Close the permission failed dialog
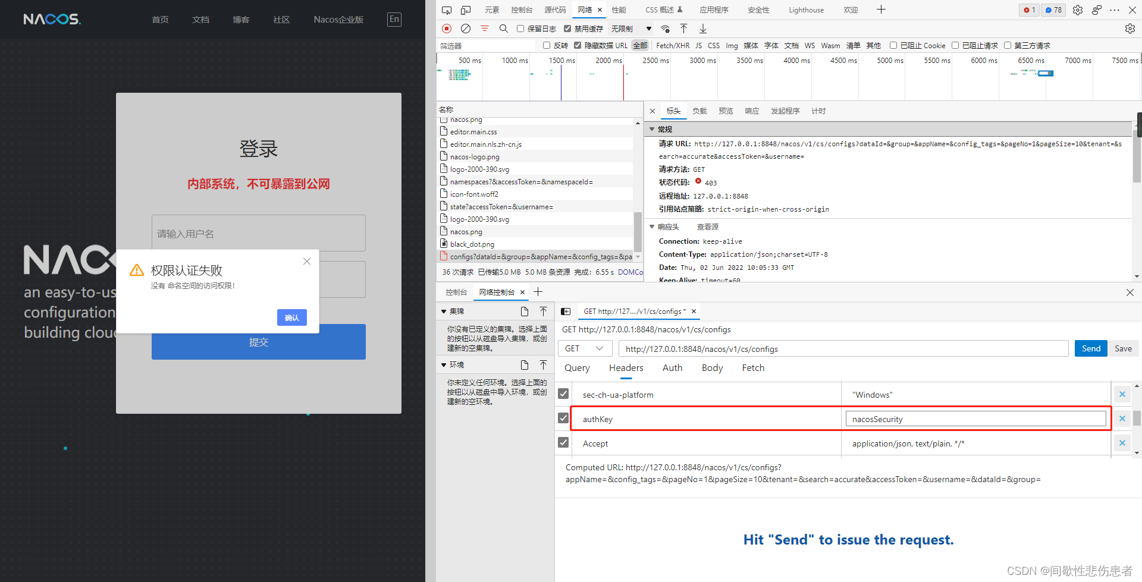This screenshot has width=1142, height=582. (x=307, y=262)
